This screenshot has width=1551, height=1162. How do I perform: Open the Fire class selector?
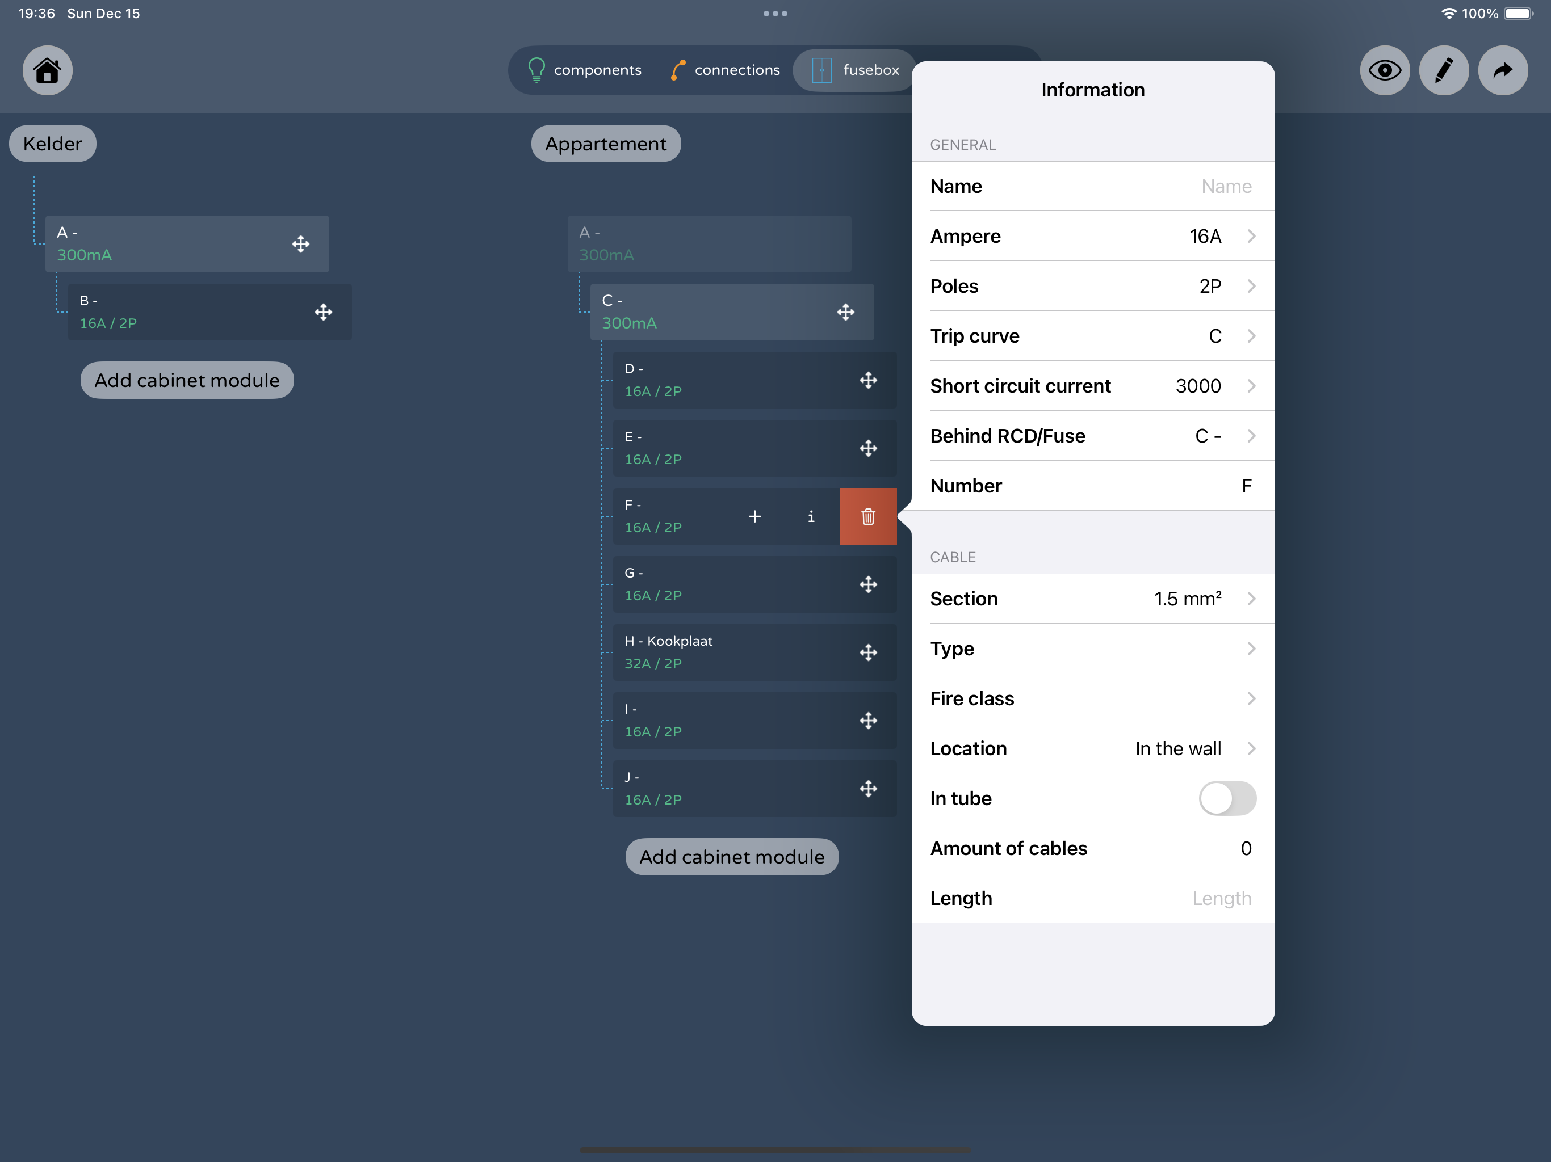pyautogui.click(x=1092, y=698)
